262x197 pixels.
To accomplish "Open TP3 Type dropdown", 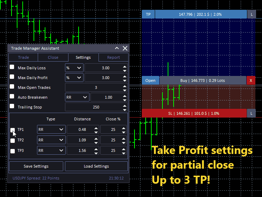I will [51, 150].
